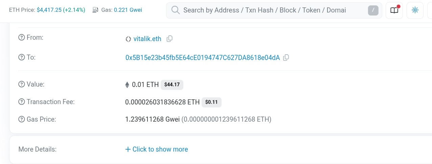Open the vitalik.eth address link
The width and height of the screenshot is (432, 164).
147,39
